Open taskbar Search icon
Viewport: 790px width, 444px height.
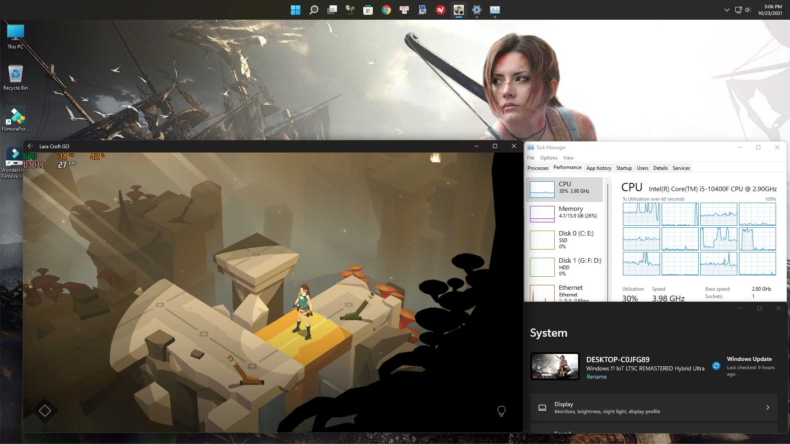tap(314, 10)
